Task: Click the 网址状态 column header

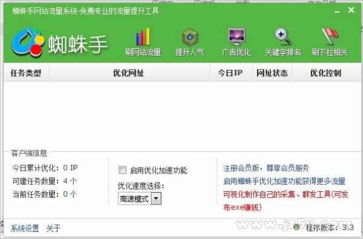Action: pos(272,73)
